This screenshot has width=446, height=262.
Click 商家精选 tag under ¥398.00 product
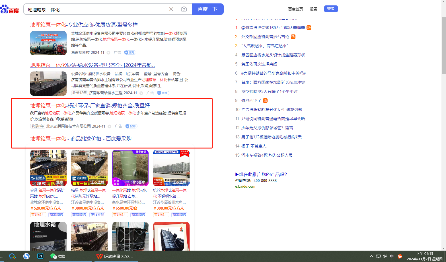click(179, 215)
